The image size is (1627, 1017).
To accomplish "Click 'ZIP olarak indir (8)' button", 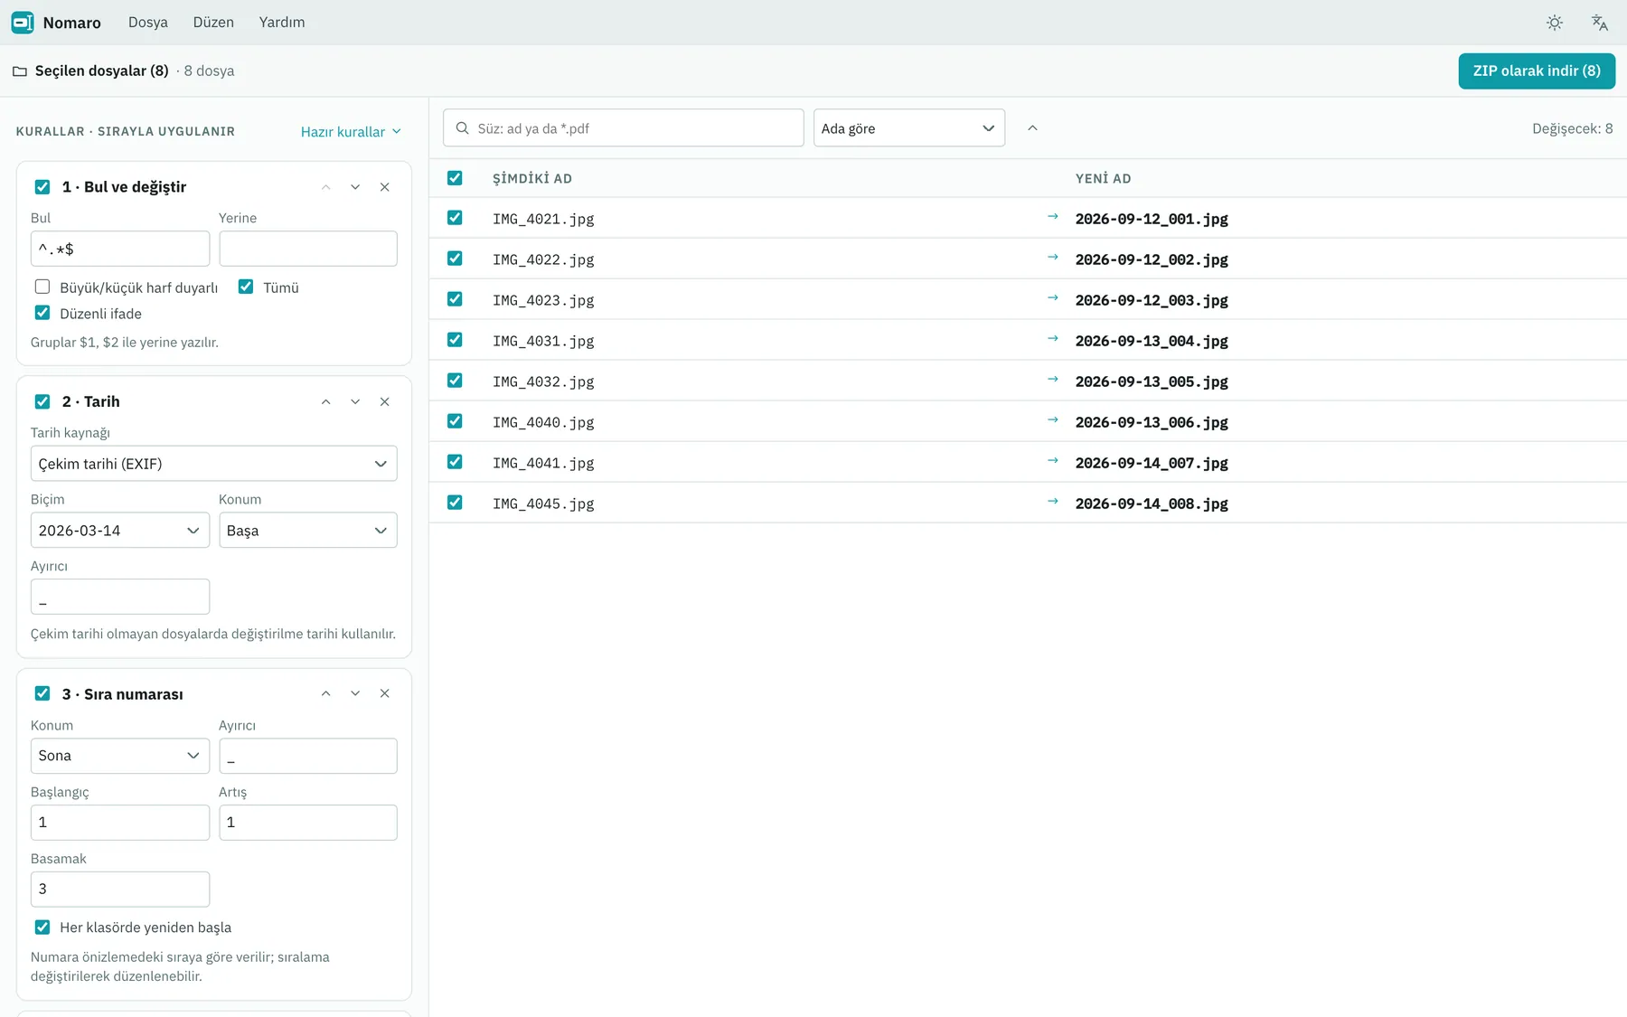I will click(1537, 71).
